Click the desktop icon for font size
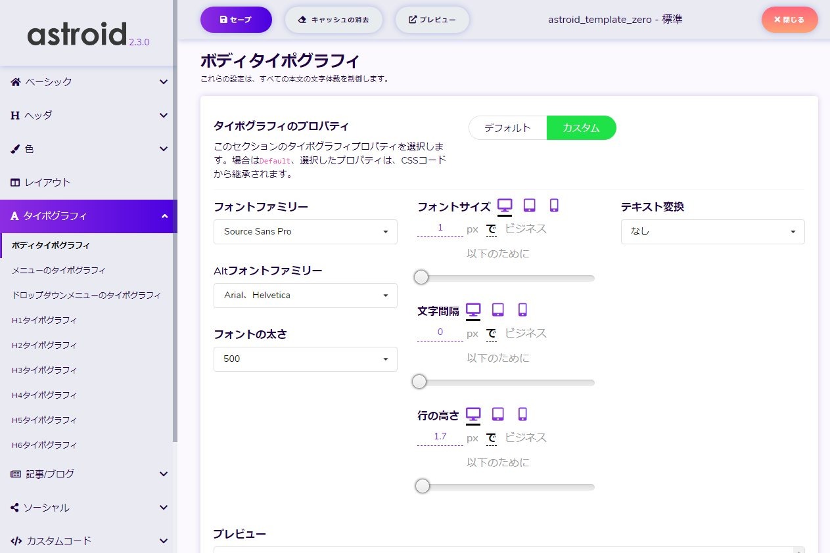830x553 pixels. [x=505, y=206]
